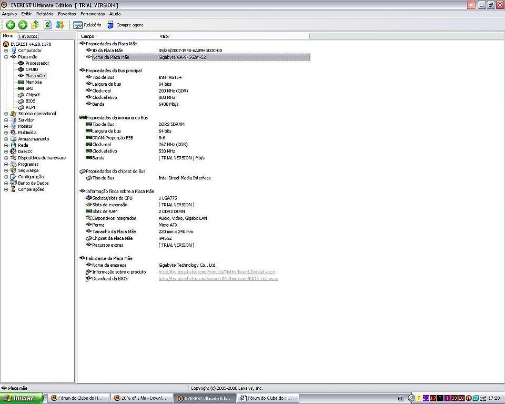Open the Relatório menu in the menu bar

(x=45, y=14)
